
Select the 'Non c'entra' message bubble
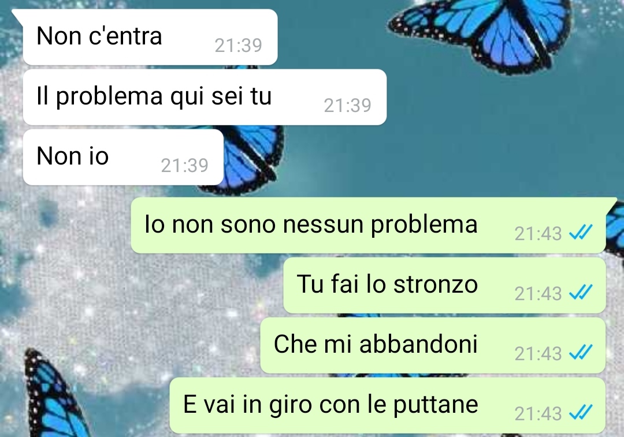[x=150, y=37]
